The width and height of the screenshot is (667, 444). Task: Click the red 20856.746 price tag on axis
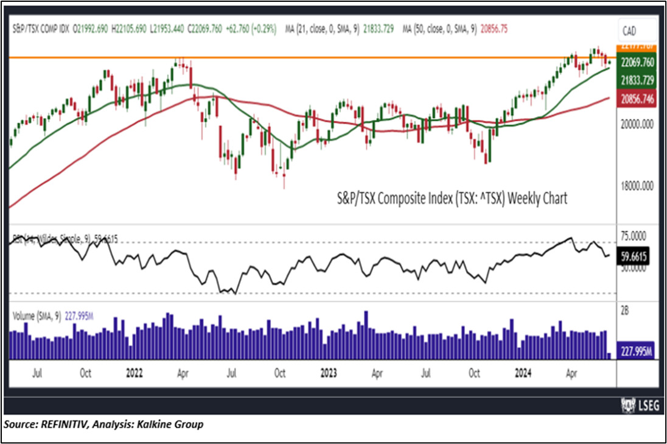point(637,99)
